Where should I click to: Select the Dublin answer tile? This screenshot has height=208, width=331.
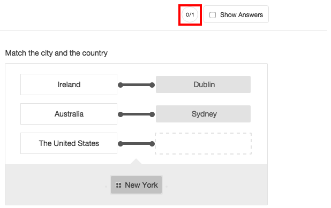[x=204, y=84]
